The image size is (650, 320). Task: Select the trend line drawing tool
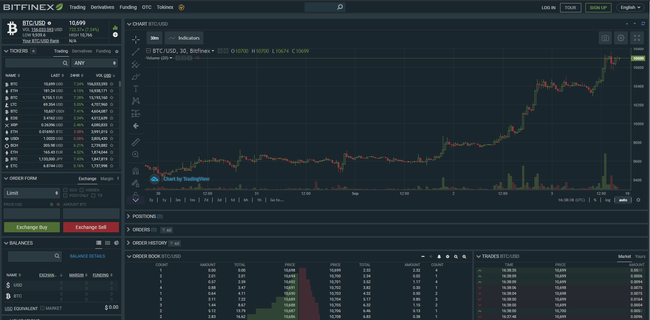coord(136,52)
